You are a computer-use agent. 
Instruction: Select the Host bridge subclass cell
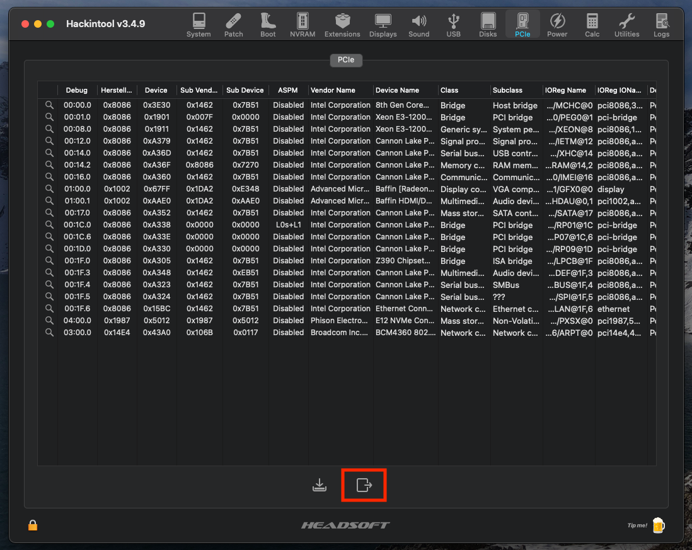pos(515,105)
